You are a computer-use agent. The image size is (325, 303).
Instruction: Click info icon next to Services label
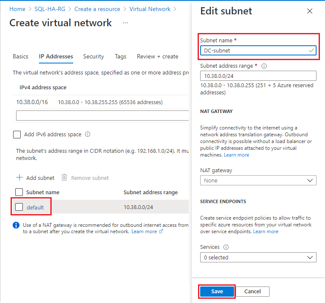226,247
